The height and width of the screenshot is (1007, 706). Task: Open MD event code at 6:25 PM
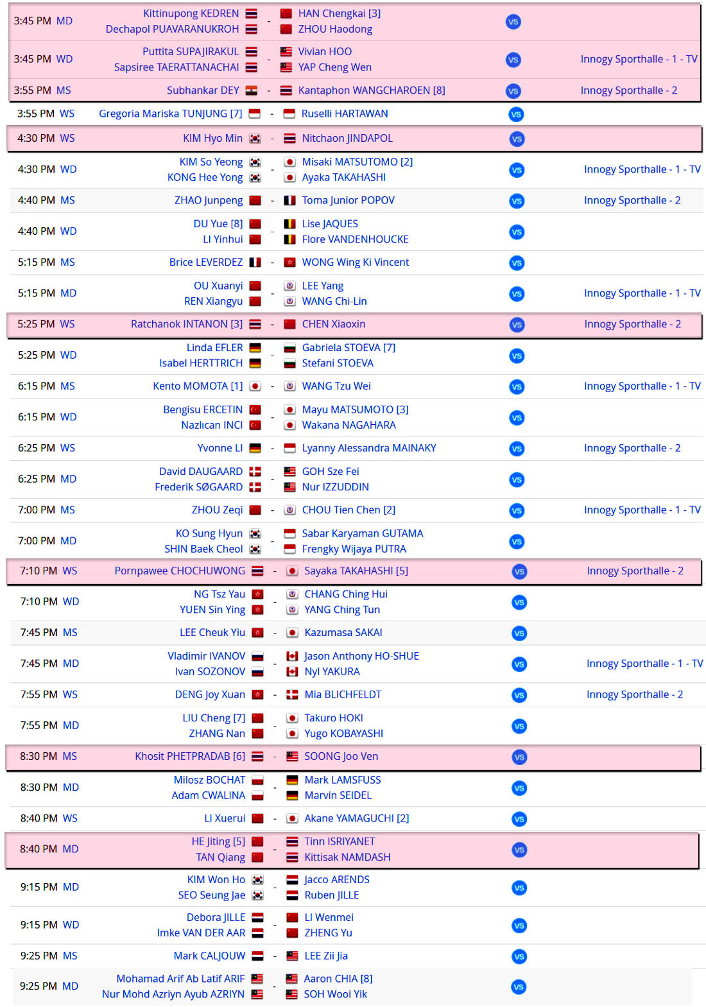tap(69, 479)
